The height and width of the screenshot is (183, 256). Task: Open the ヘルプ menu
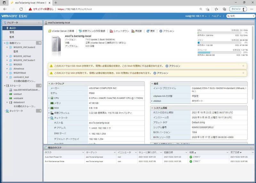(216, 16)
